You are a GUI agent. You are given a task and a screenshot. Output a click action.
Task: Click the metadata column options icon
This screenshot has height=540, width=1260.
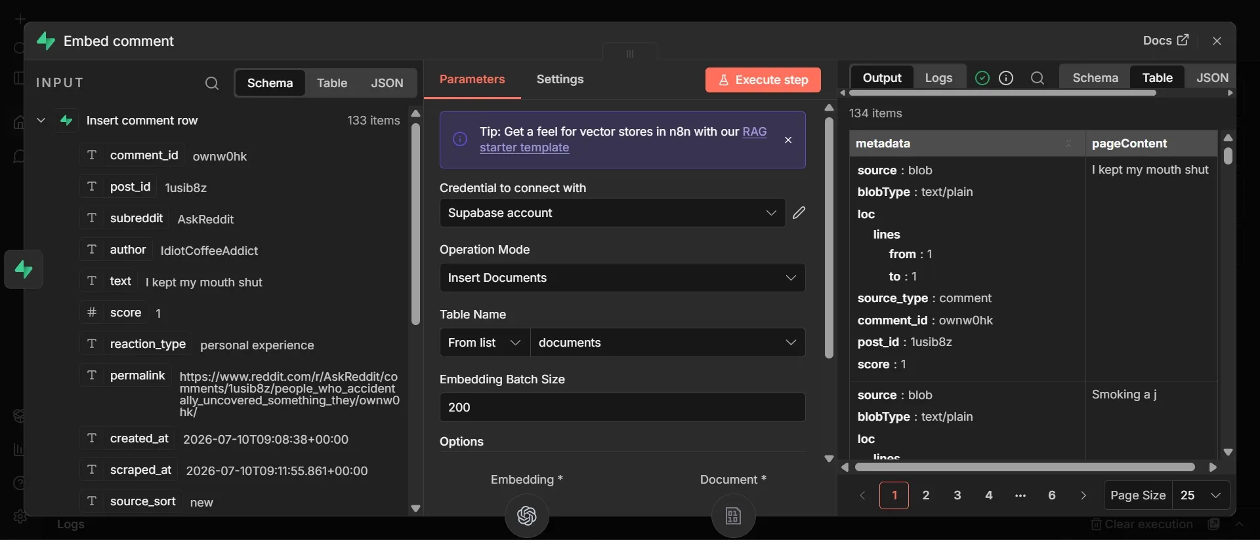point(1068,143)
